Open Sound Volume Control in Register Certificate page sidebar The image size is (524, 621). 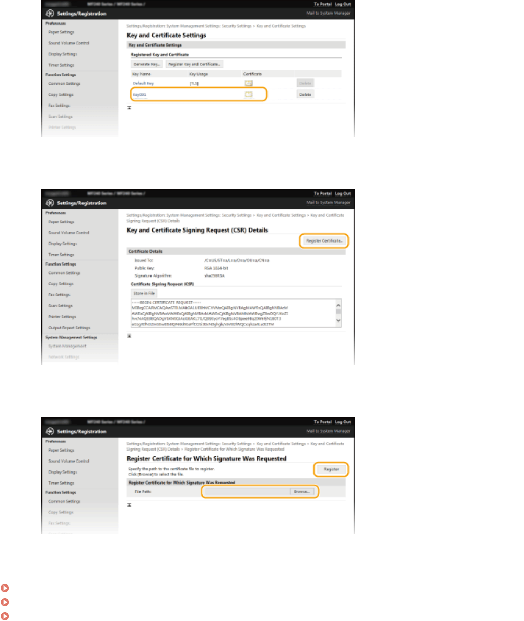pos(69,462)
